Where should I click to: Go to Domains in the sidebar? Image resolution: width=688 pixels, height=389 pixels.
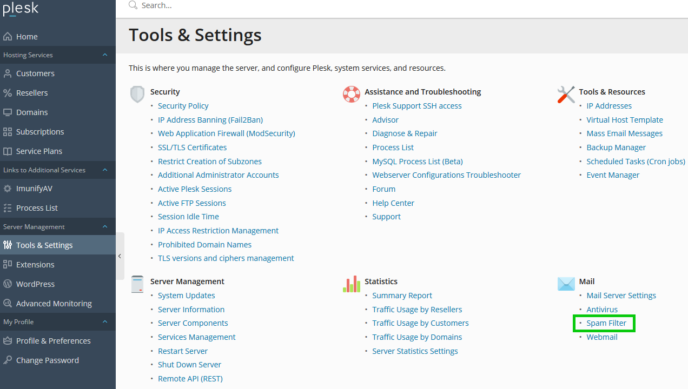[x=32, y=112]
